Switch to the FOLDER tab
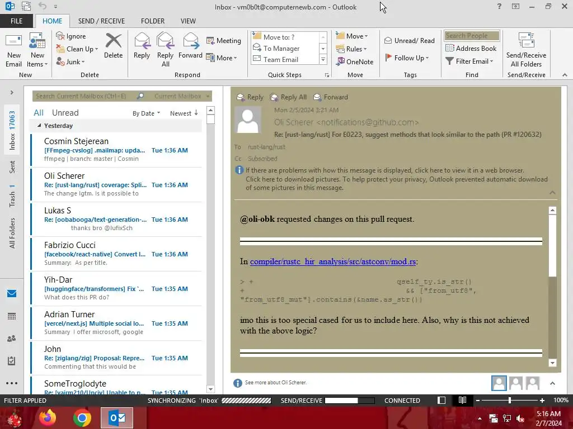Viewport: 573px width, 429px height. pos(153,21)
